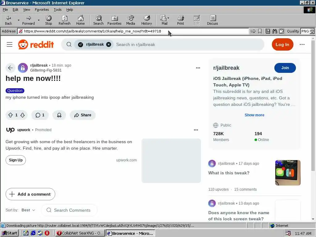Open the Back history dropdown arrow
This screenshot has width=316, height=237.
18,20
